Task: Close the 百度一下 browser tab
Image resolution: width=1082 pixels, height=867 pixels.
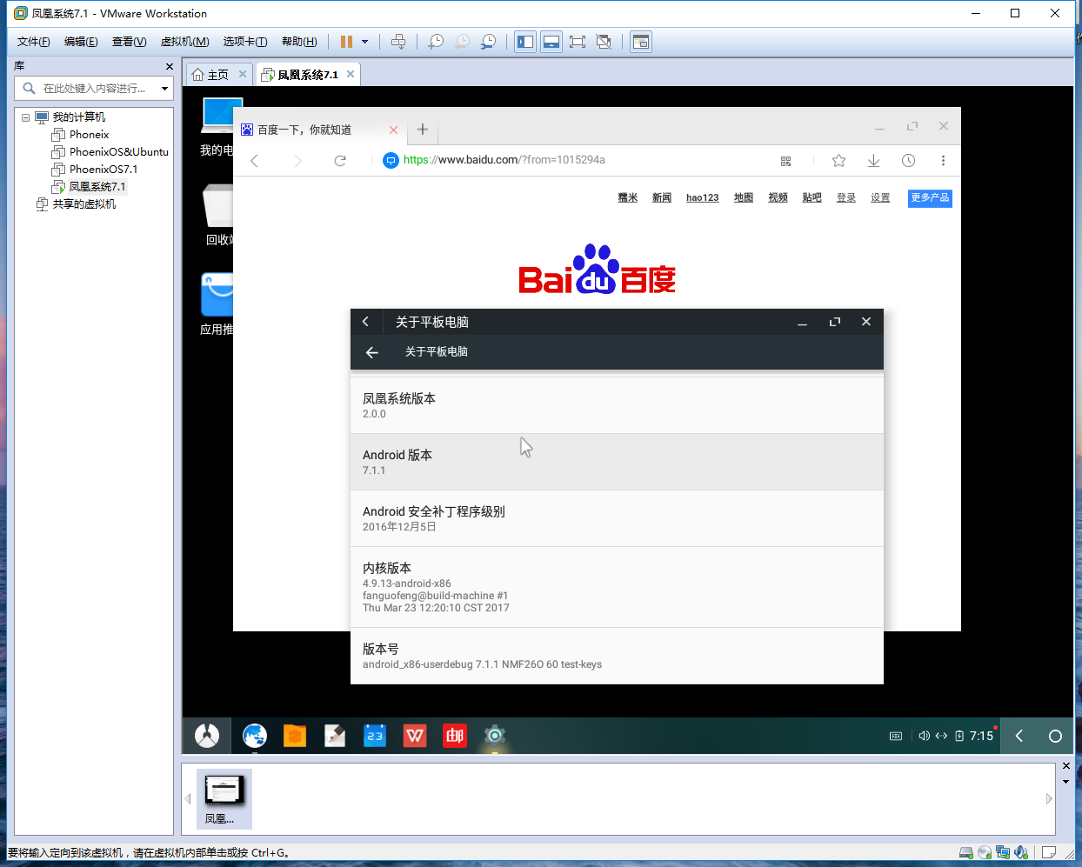Action: [393, 130]
